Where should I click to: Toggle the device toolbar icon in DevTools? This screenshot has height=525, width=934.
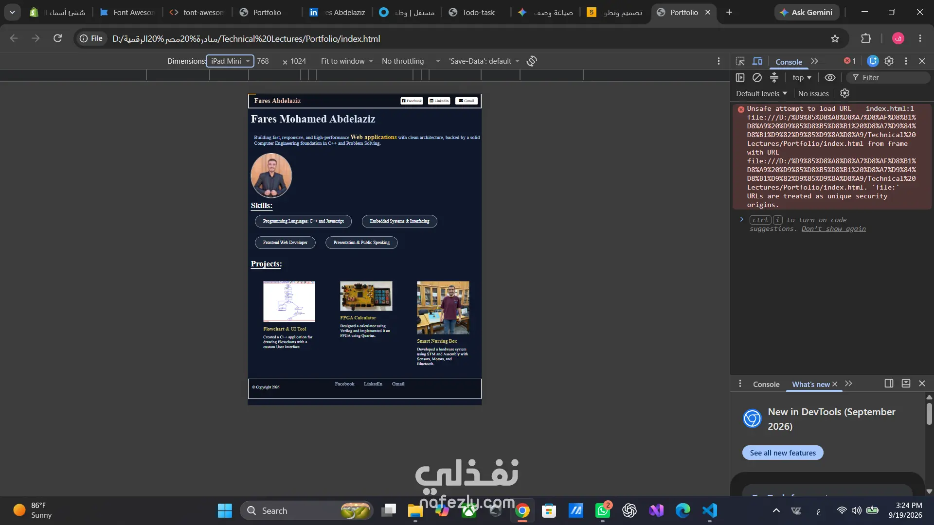point(757,61)
